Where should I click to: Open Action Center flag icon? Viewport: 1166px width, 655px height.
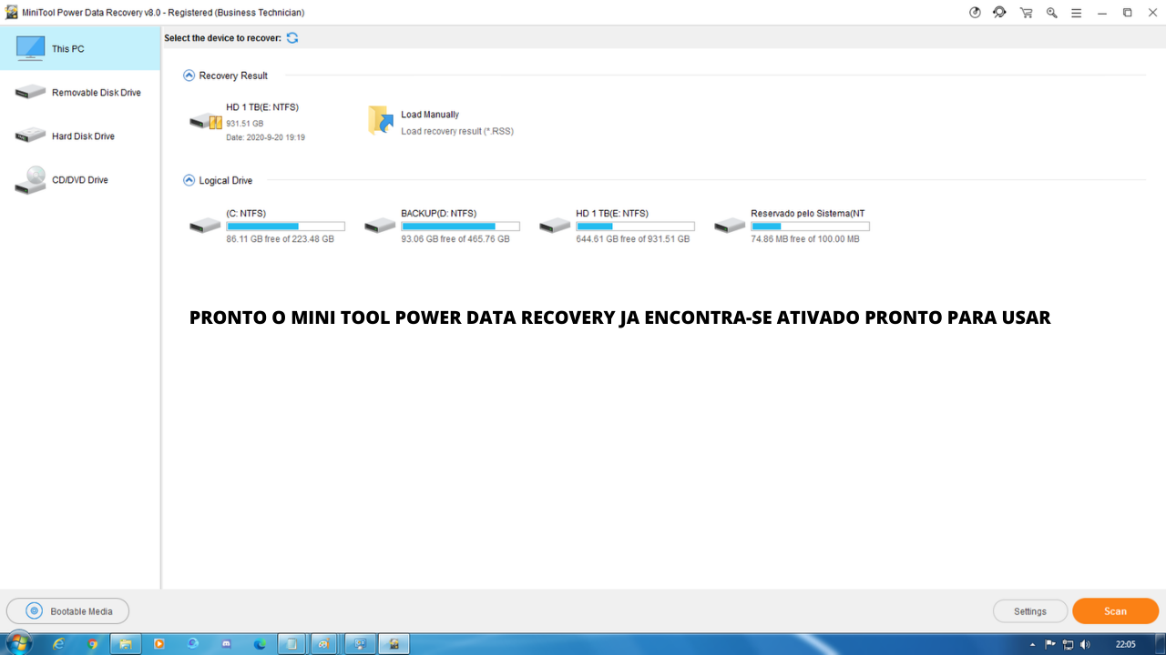[x=1050, y=644]
